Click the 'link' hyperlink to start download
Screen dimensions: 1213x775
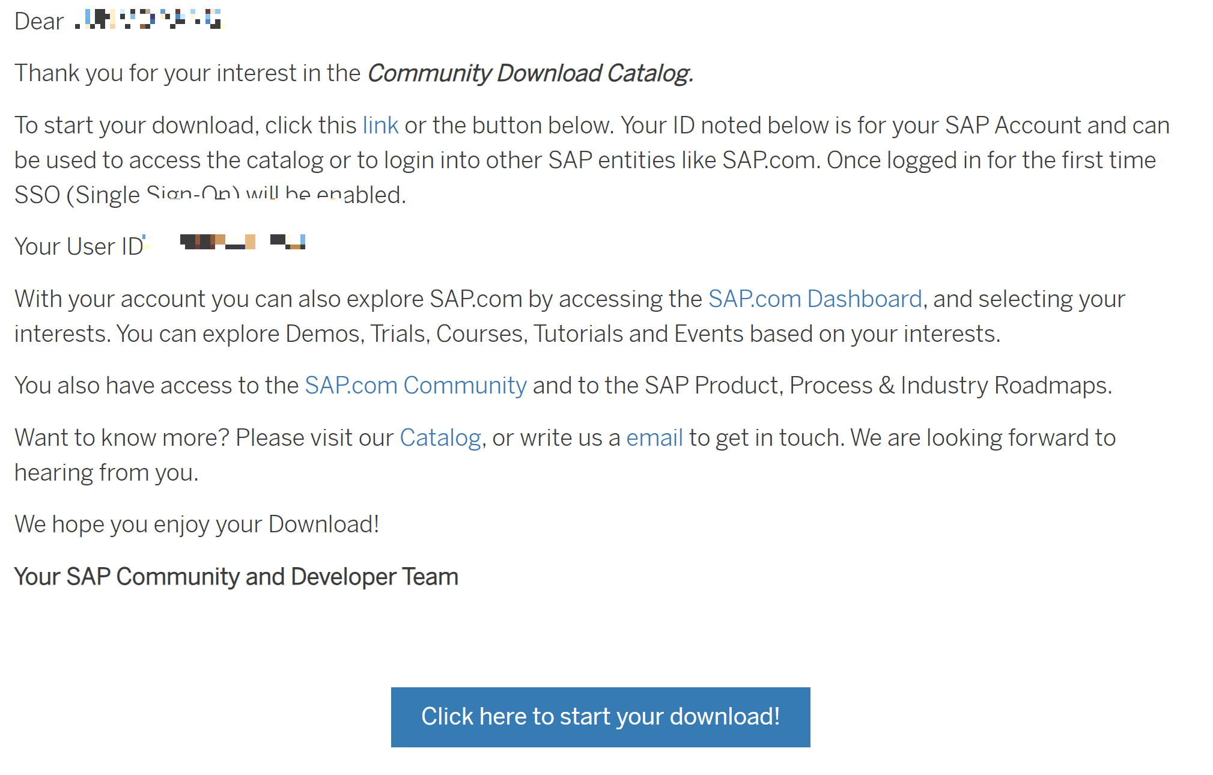point(380,126)
